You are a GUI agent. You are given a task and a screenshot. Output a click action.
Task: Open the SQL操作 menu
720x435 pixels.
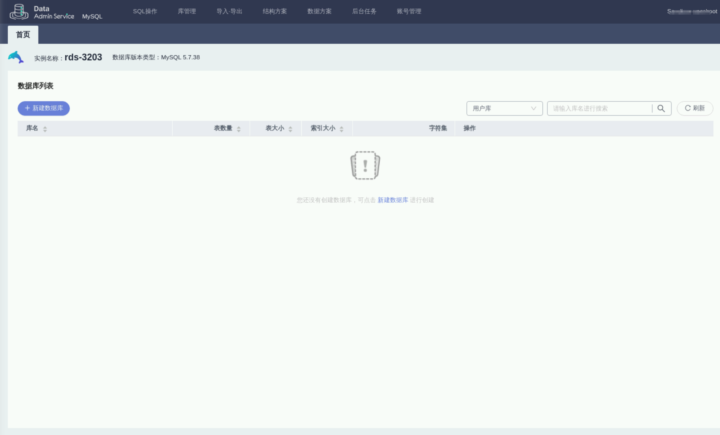pos(145,11)
